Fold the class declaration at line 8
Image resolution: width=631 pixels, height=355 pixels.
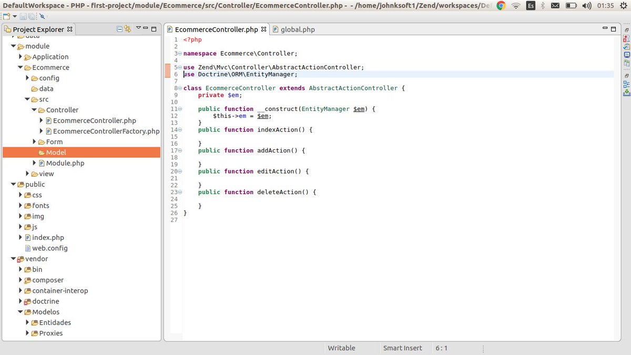[x=180, y=88]
